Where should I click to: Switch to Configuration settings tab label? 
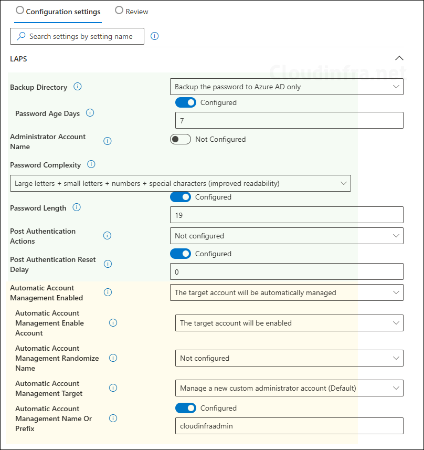pyautogui.click(x=63, y=12)
